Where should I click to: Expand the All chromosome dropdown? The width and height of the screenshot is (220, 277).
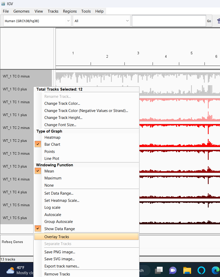point(101,21)
